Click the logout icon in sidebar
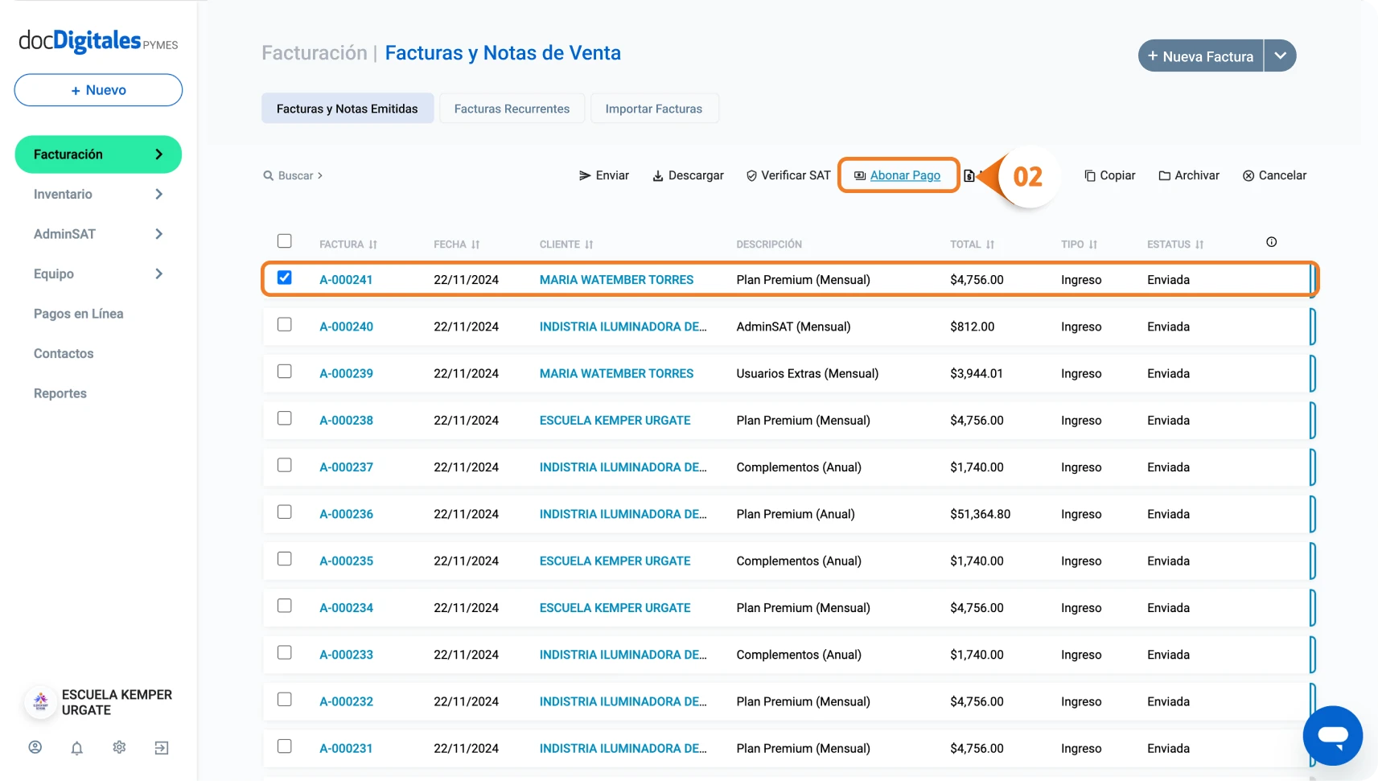Screen dimensions: 1378x781 coord(162,748)
